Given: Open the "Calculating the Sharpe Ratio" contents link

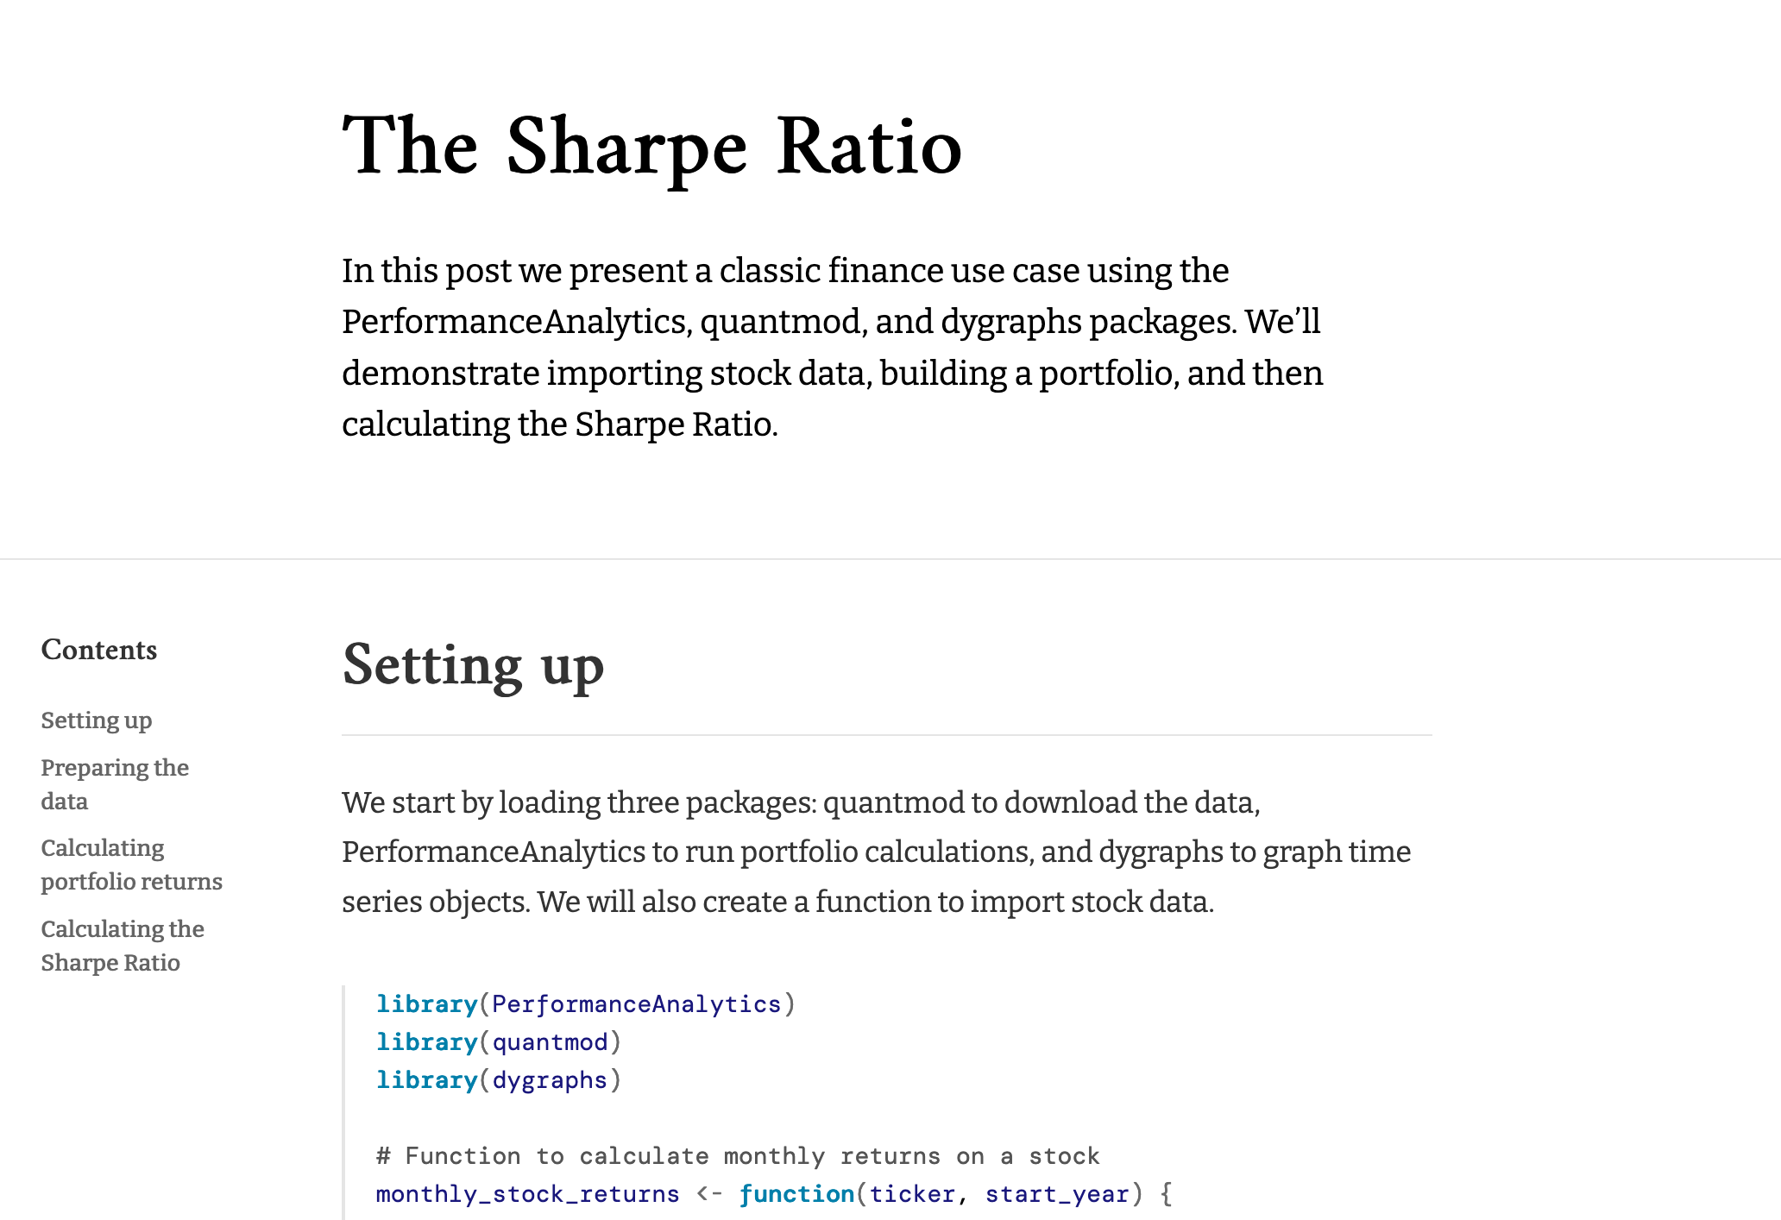Looking at the screenshot, I should coord(123,946).
